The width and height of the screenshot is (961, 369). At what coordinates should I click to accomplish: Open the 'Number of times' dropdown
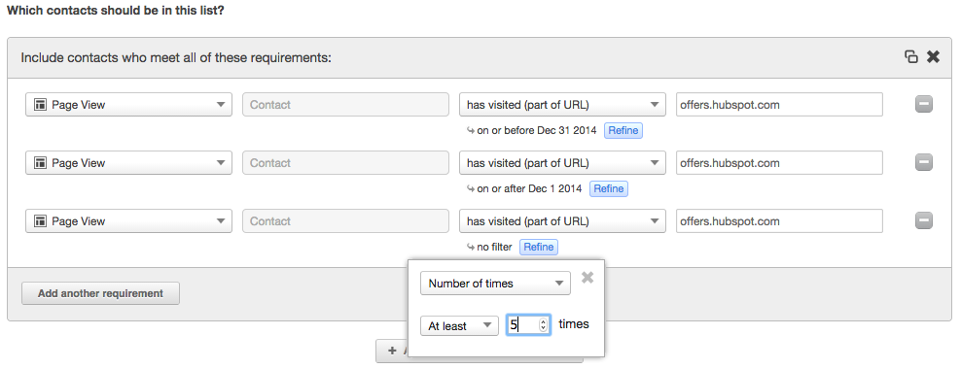coord(495,284)
